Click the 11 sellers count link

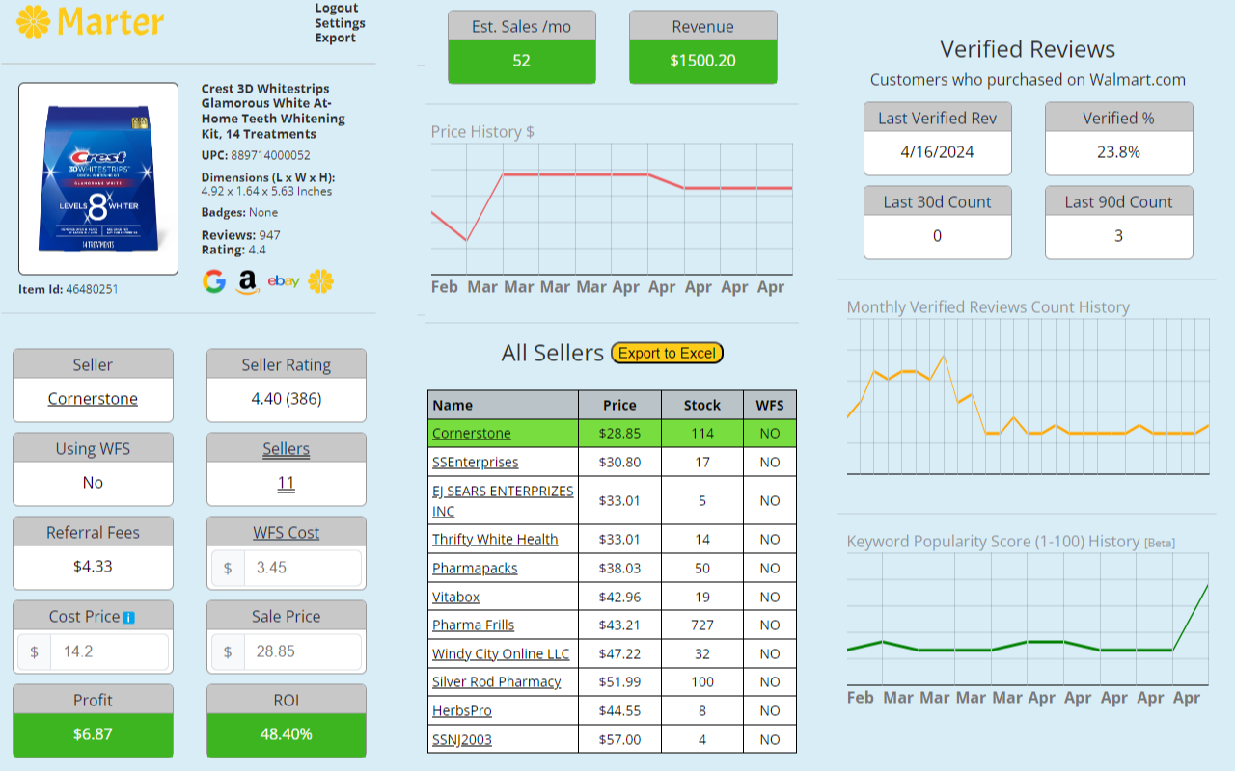287,483
